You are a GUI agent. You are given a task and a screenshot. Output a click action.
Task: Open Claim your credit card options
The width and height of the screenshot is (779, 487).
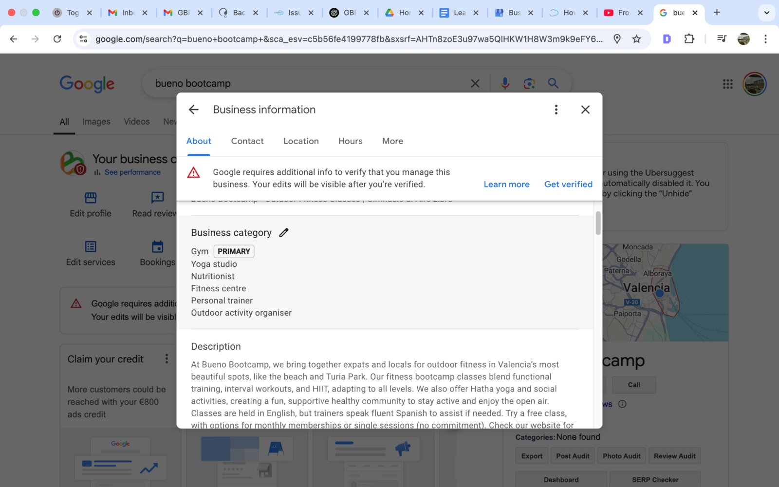click(x=167, y=359)
